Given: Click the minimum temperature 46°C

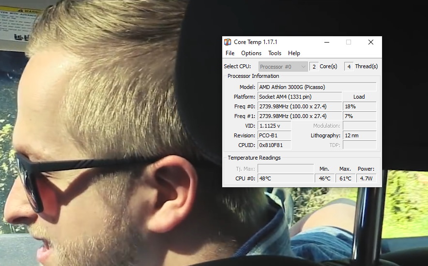Looking at the screenshot, I should (325, 178).
